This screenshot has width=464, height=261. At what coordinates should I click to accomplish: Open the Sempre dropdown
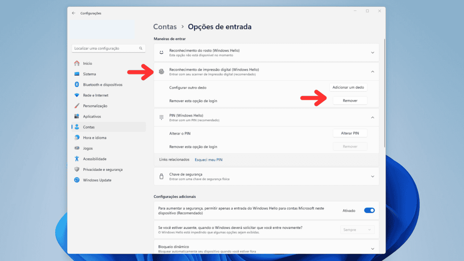click(357, 230)
